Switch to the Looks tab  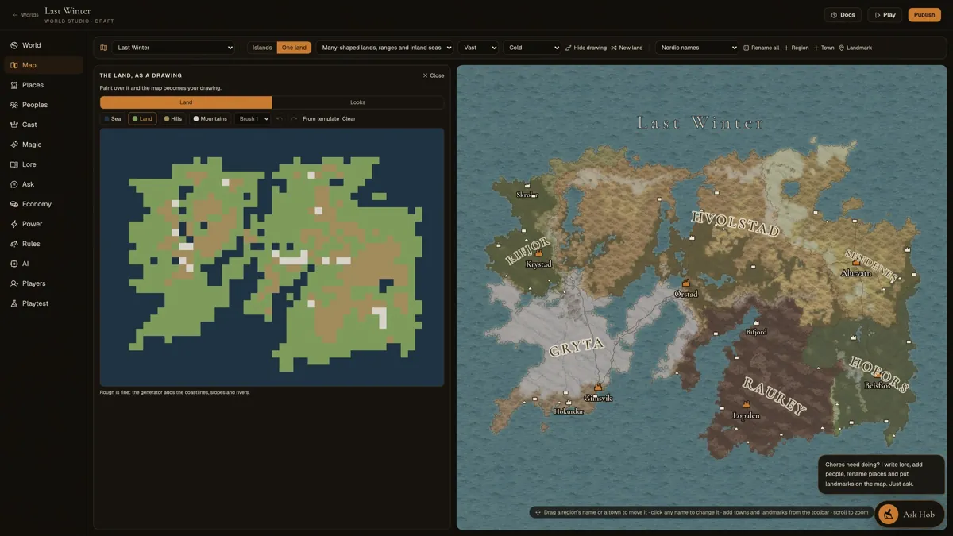(x=358, y=102)
